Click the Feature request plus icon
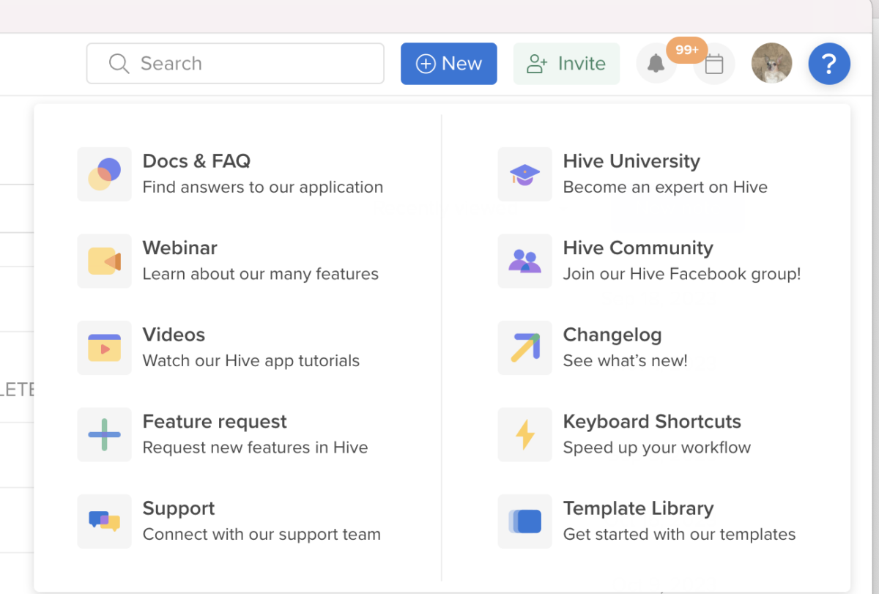879x594 pixels. pos(104,434)
